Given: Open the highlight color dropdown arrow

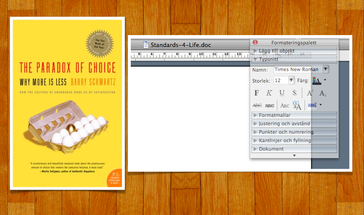Looking at the screenshot, I should [320, 105].
